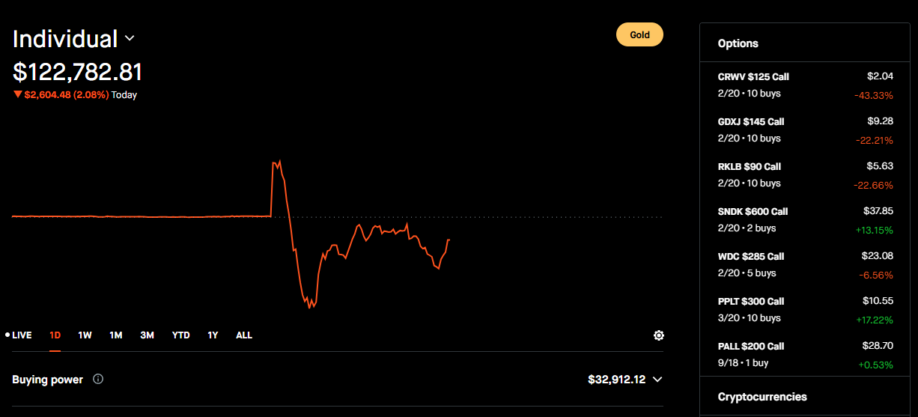The width and height of the screenshot is (918, 417).
Task: Switch chart to ALL range
Action: click(244, 335)
